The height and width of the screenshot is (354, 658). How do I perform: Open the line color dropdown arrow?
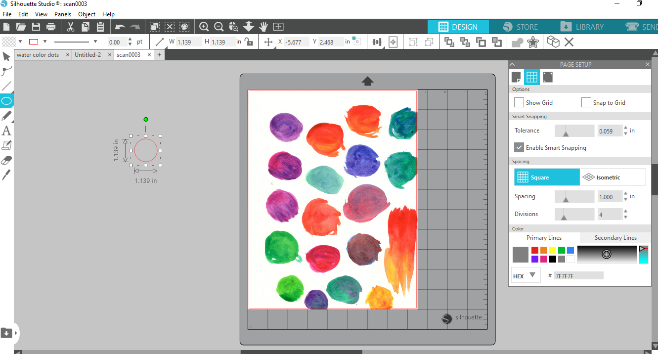pyautogui.click(x=45, y=42)
